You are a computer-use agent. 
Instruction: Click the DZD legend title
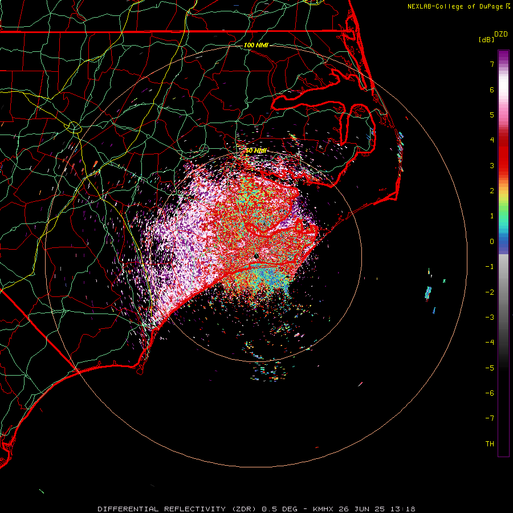pos(501,34)
